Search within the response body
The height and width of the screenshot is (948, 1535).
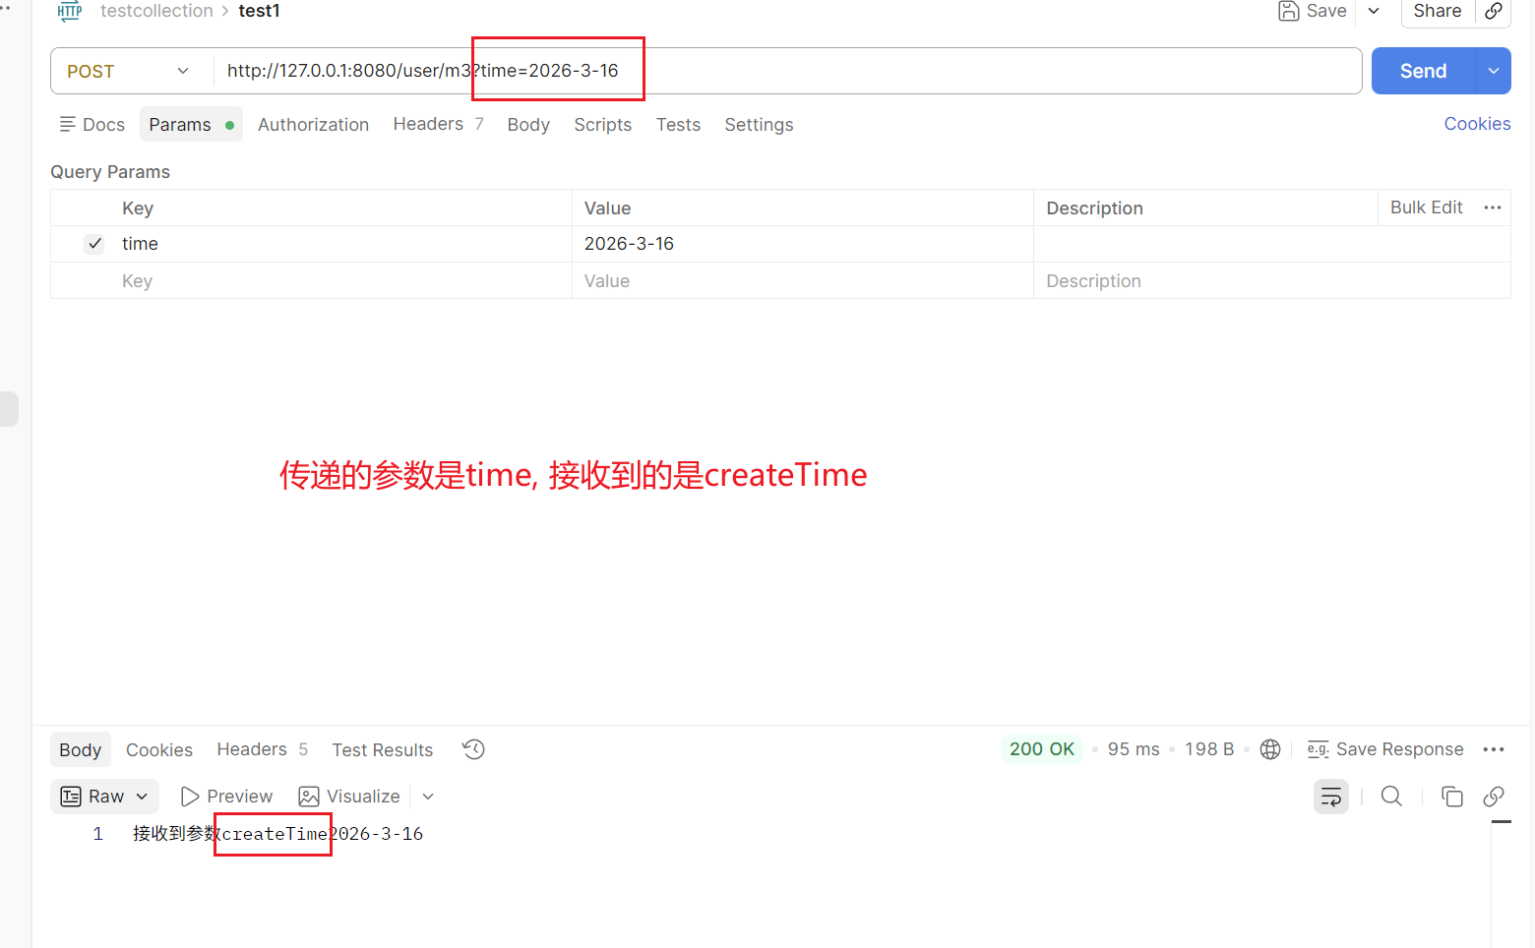click(x=1391, y=797)
